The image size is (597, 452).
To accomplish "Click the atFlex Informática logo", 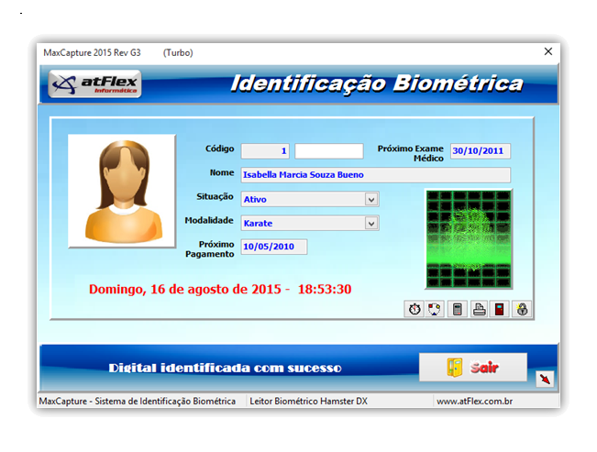I will 95,84.
